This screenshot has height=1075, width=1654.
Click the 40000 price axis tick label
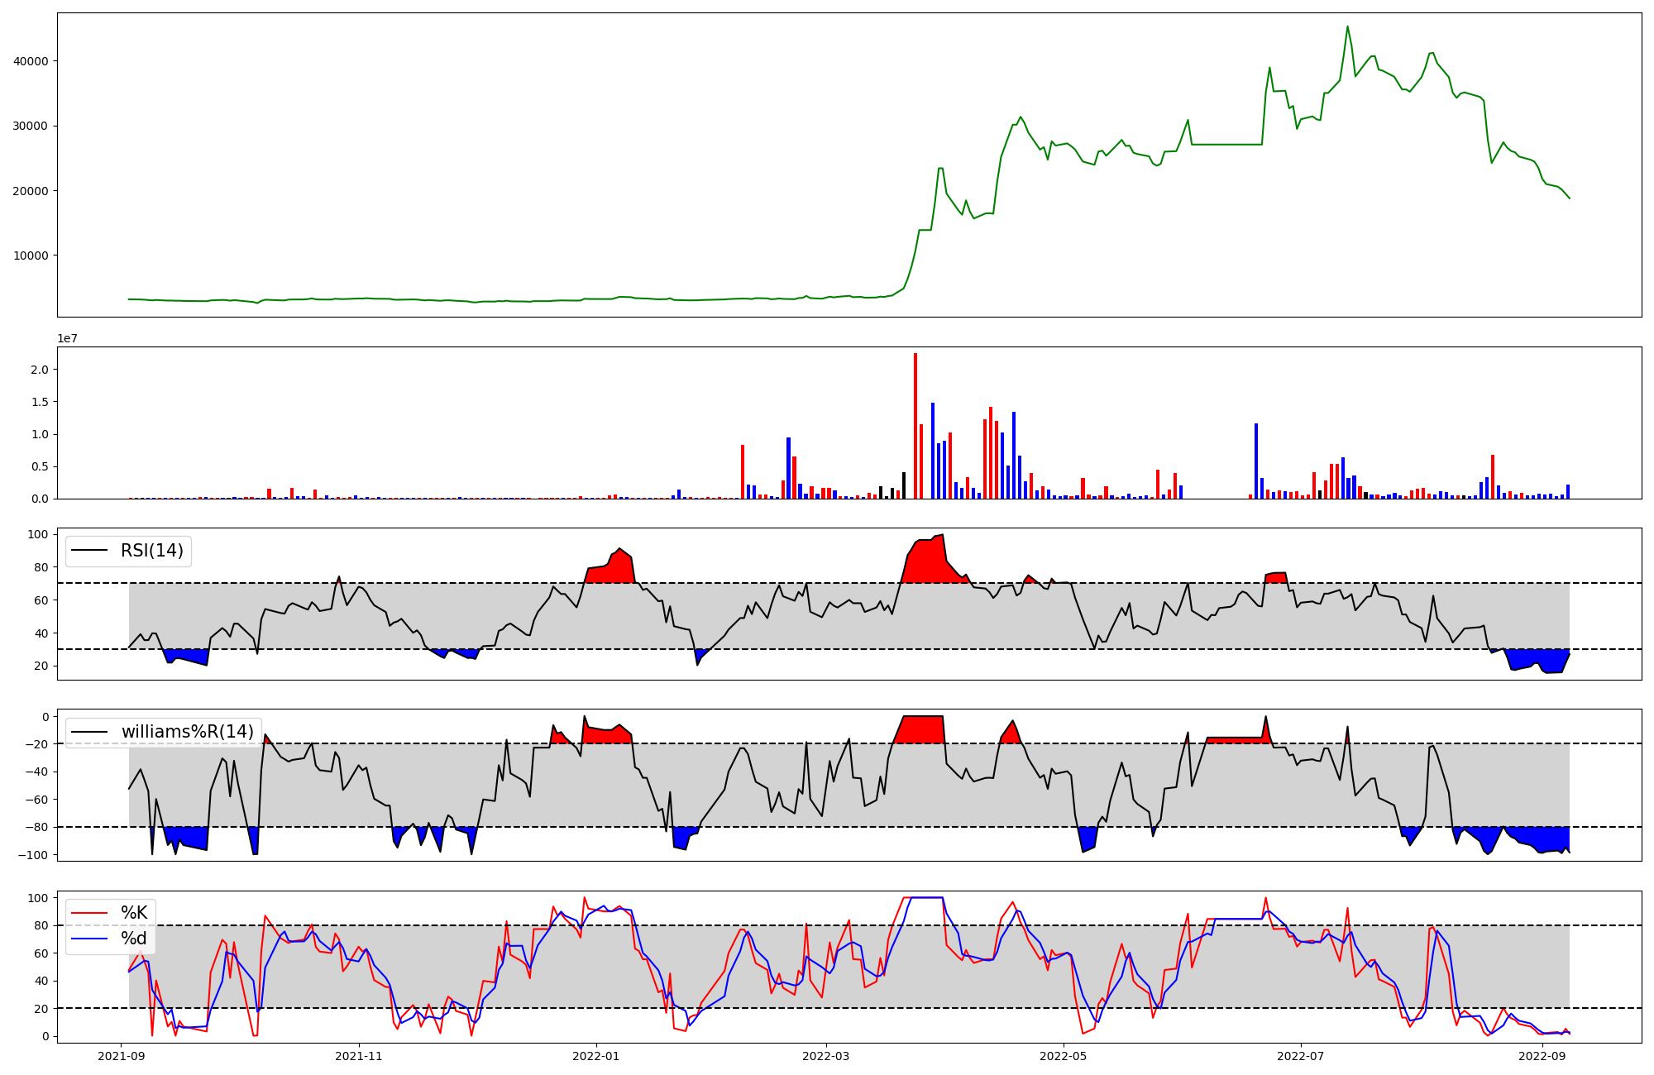(x=31, y=61)
